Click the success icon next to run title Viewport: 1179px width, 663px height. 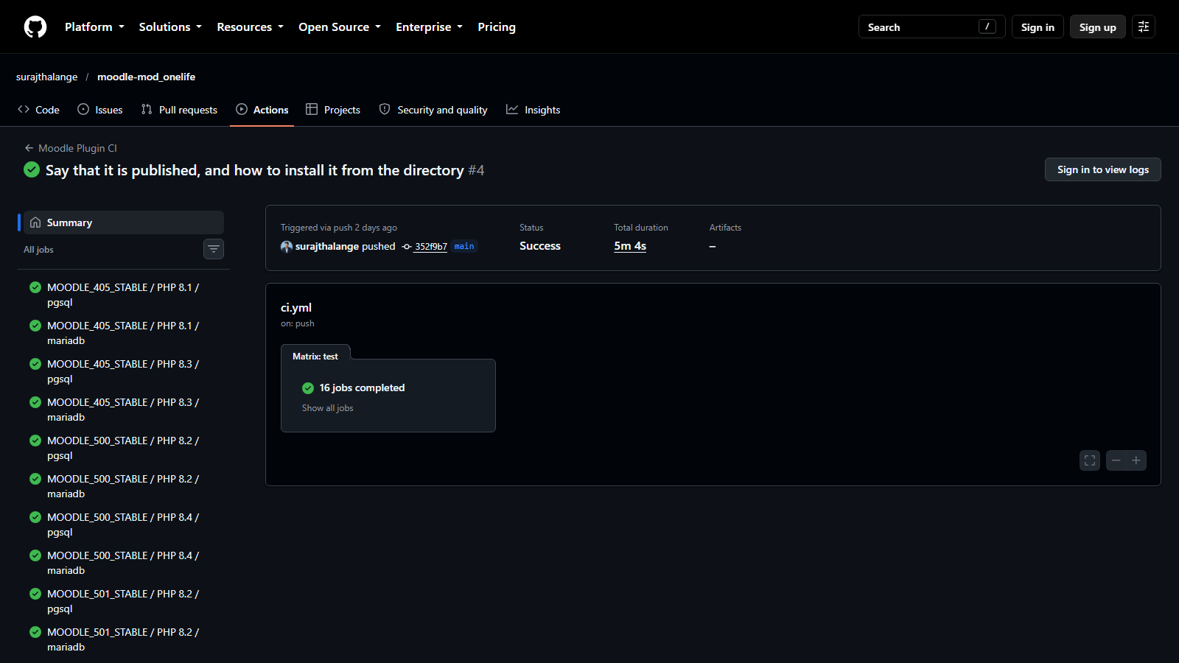32,170
